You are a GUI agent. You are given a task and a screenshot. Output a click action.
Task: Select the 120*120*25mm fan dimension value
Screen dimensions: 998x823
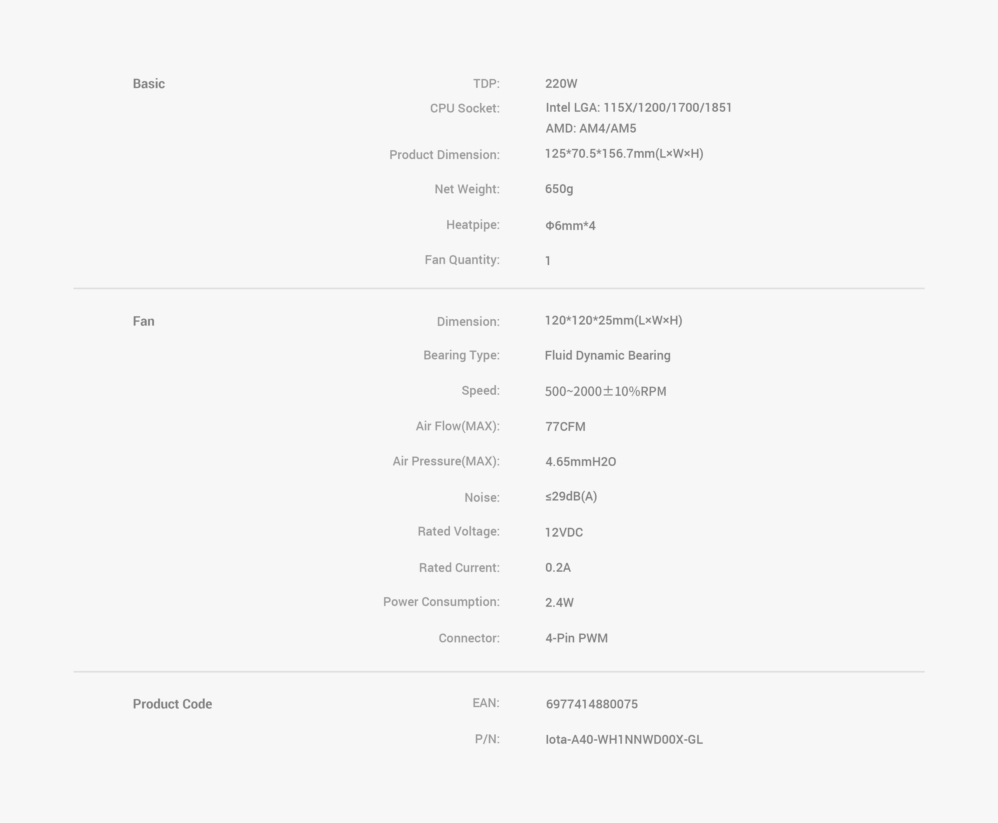pyautogui.click(x=613, y=320)
